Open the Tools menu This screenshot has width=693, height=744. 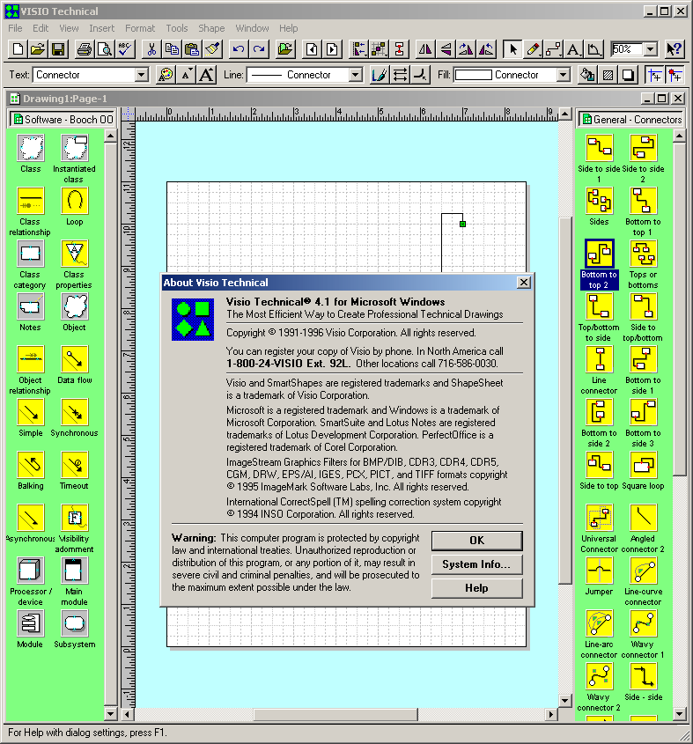click(x=177, y=28)
